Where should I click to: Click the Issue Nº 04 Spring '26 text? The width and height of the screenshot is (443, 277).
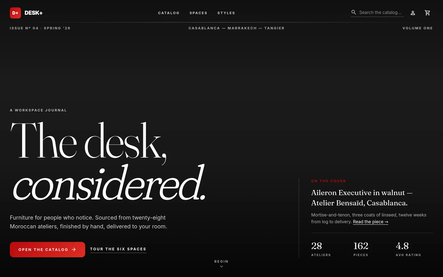(40, 28)
